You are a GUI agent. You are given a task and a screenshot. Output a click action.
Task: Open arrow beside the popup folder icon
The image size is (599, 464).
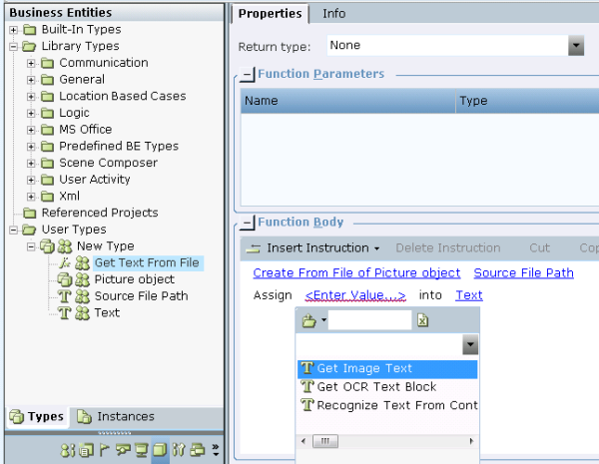tap(323, 320)
